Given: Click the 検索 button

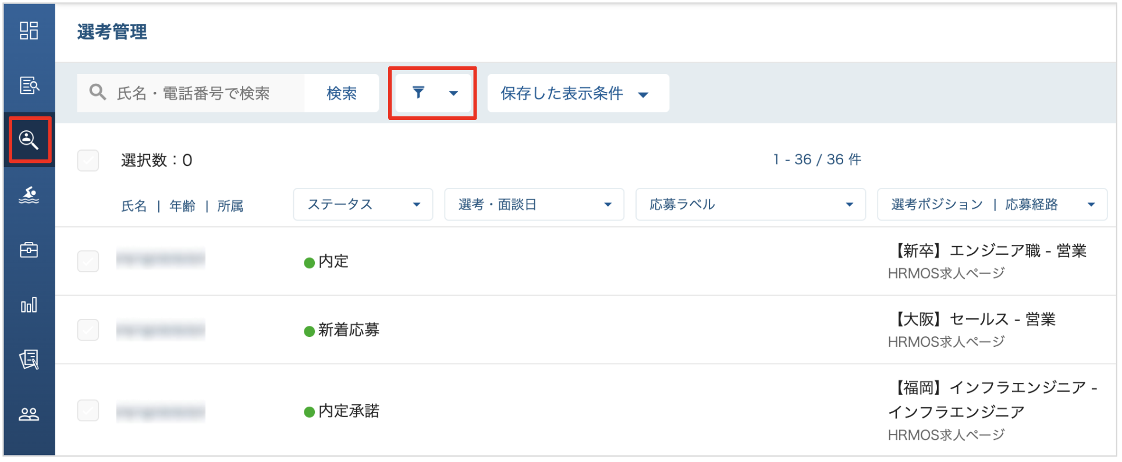Looking at the screenshot, I should pyautogui.click(x=342, y=93).
